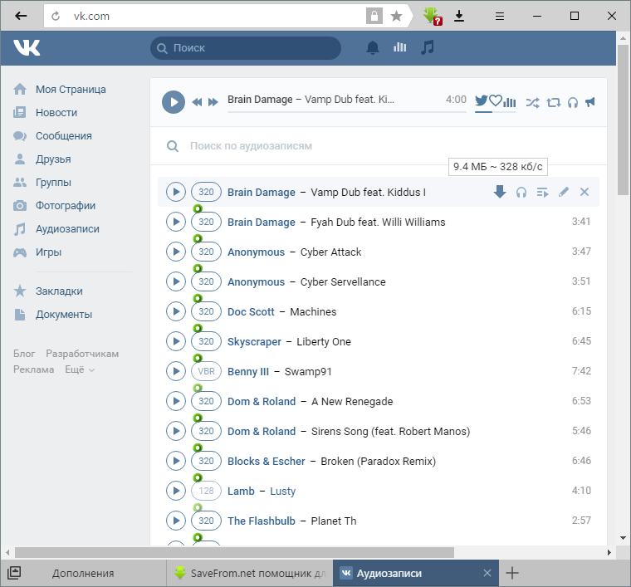
Task: Open browser downloads icon
Action: [x=459, y=16]
